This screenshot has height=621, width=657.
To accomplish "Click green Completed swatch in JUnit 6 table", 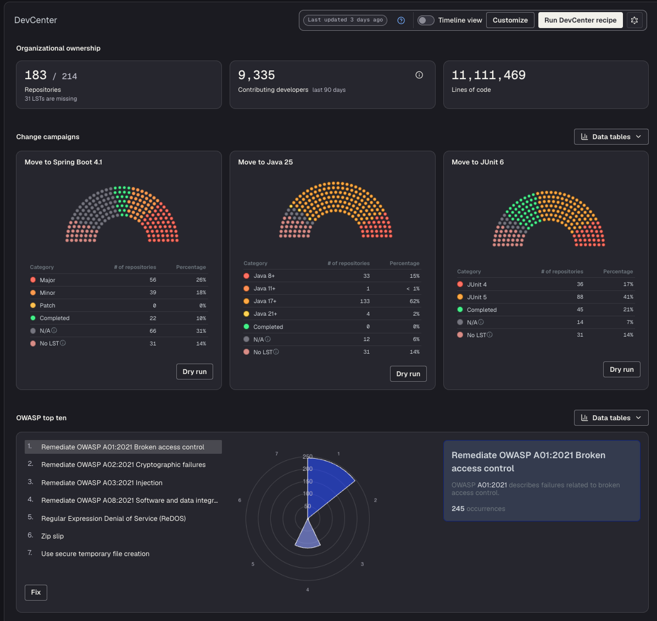I will tap(460, 310).
